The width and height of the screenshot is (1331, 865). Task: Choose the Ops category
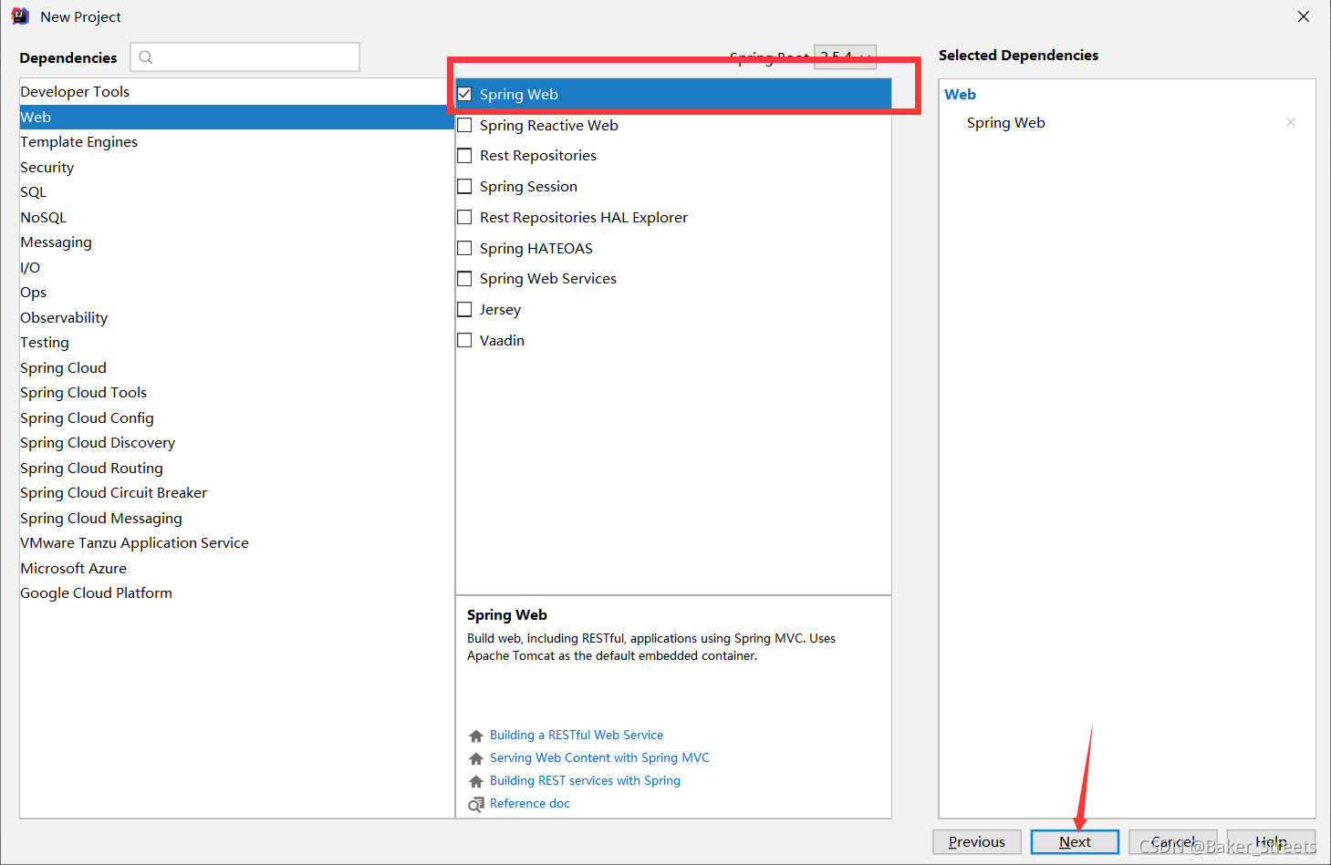237,292
